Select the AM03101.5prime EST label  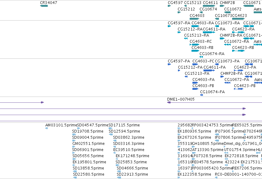(x=61, y=125)
